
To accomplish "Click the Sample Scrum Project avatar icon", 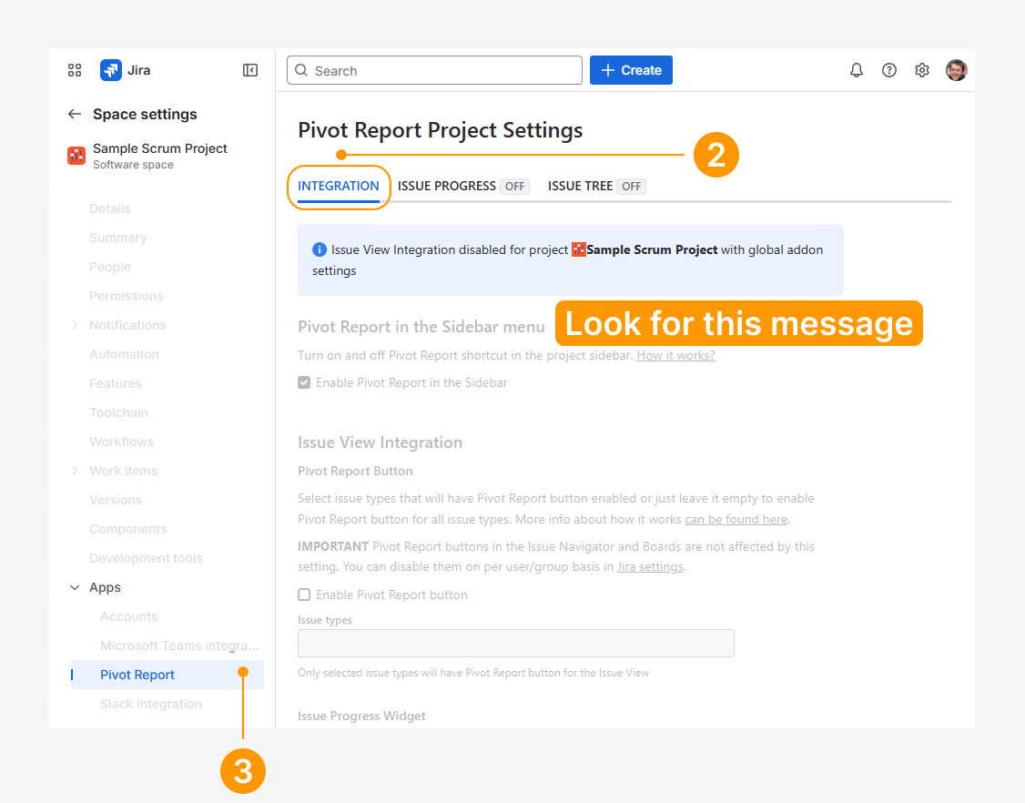I will pyautogui.click(x=76, y=156).
